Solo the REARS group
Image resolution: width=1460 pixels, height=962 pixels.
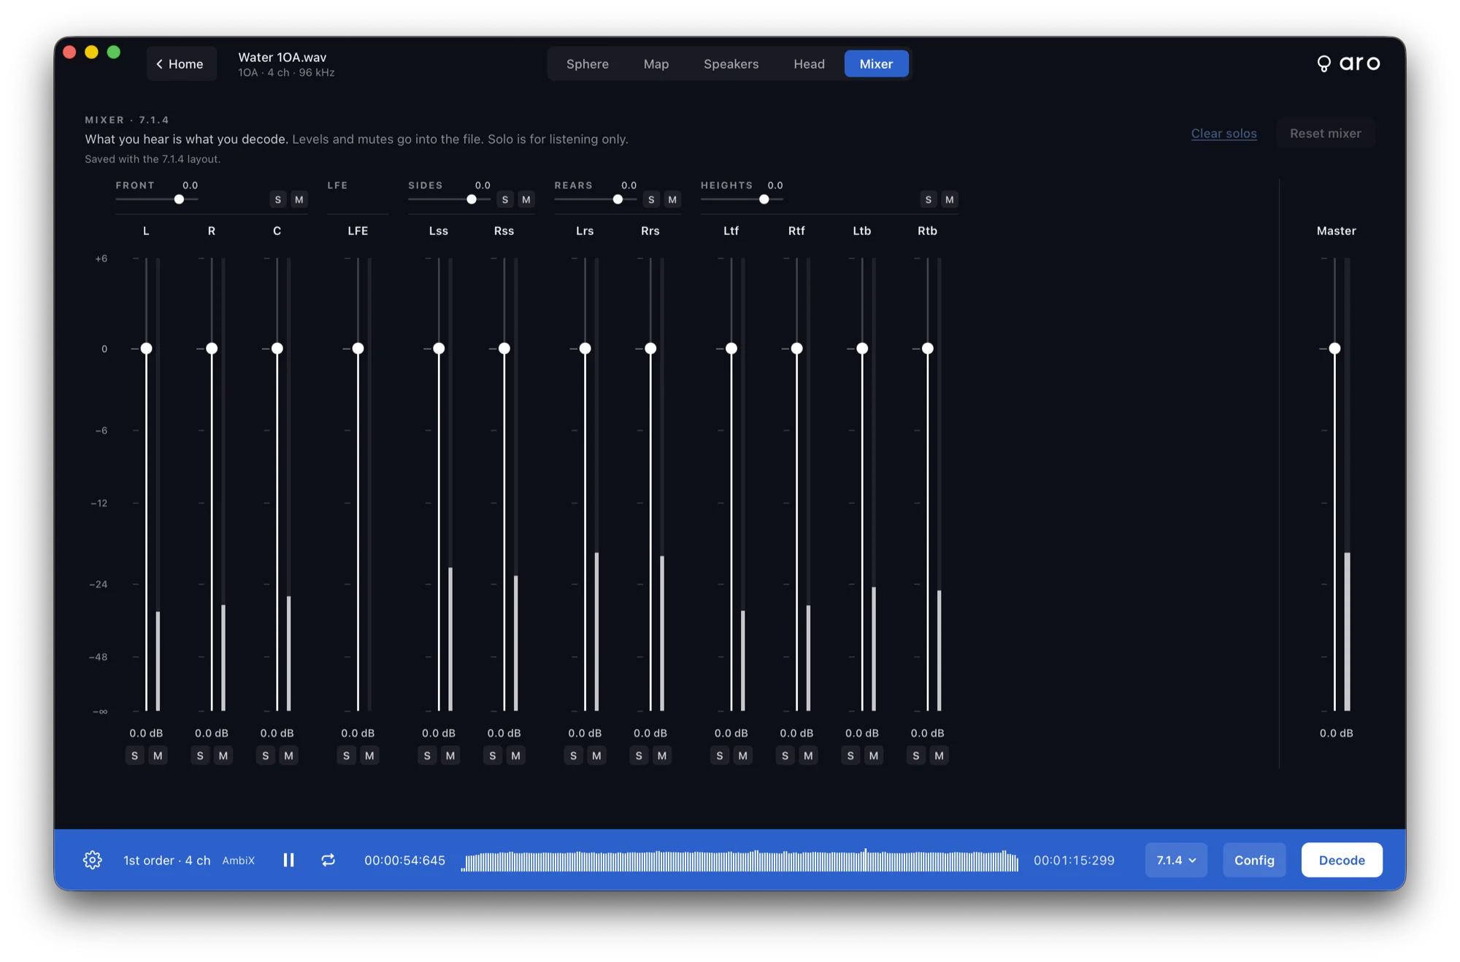[x=651, y=199]
